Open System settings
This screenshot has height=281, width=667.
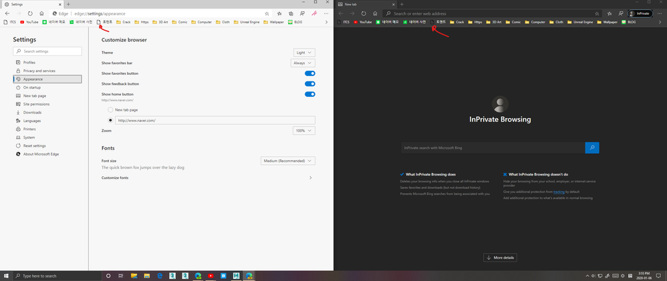[x=47, y=137]
